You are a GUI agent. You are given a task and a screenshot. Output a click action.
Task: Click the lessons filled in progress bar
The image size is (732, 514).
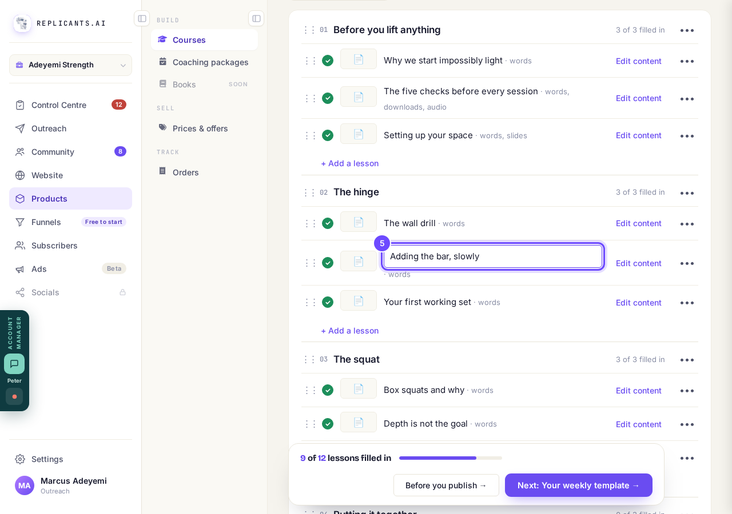[x=451, y=458]
